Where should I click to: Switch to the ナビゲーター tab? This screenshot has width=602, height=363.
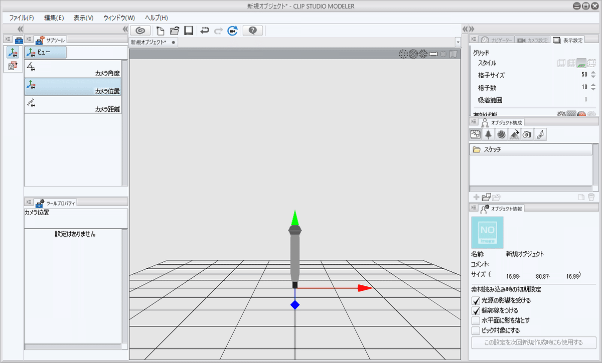point(497,40)
